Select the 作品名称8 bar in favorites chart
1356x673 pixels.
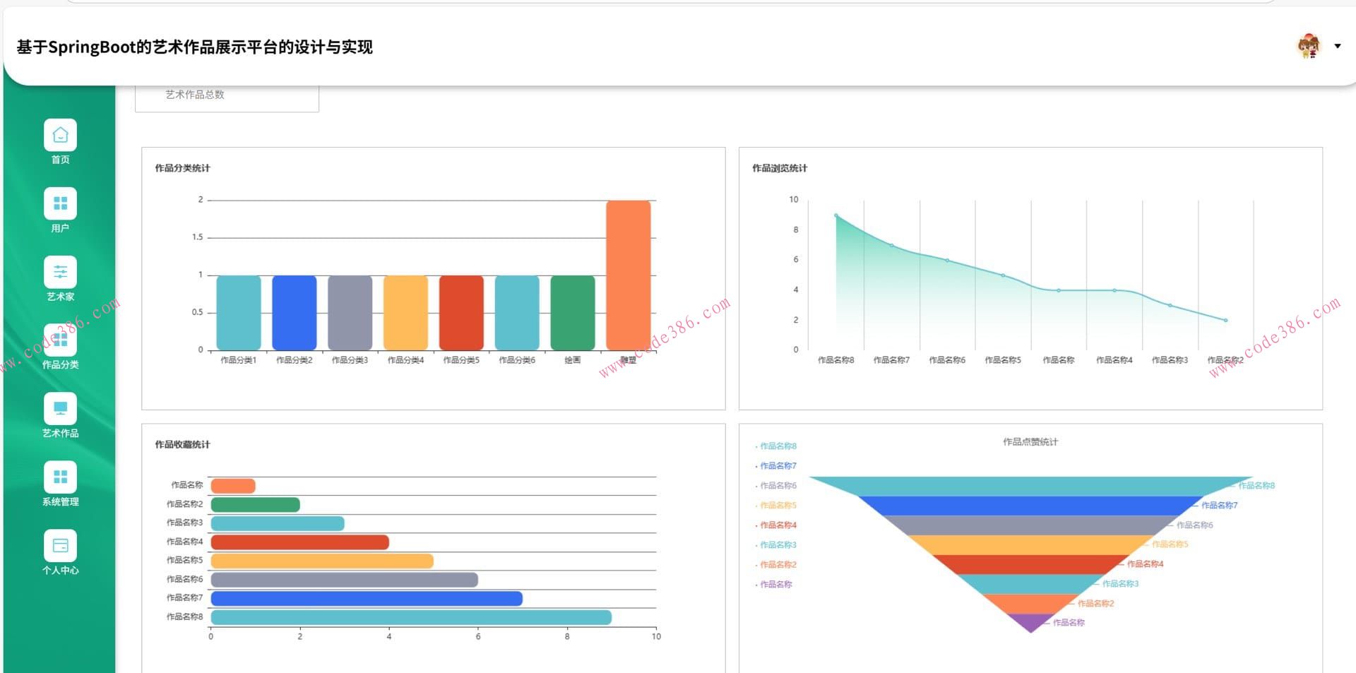tap(411, 617)
